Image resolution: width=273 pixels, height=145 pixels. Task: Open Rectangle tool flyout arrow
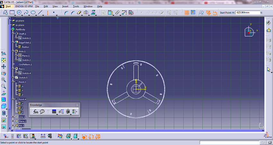[15, 15]
